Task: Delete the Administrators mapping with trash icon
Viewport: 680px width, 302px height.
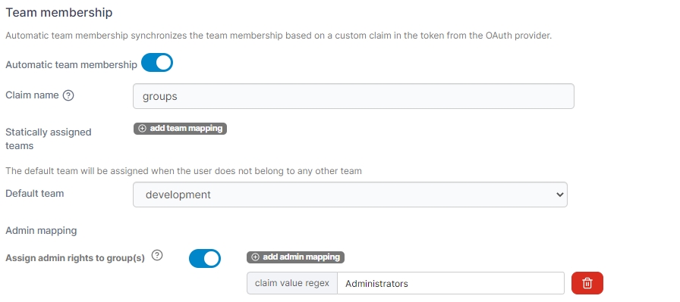Action: click(587, 283)
